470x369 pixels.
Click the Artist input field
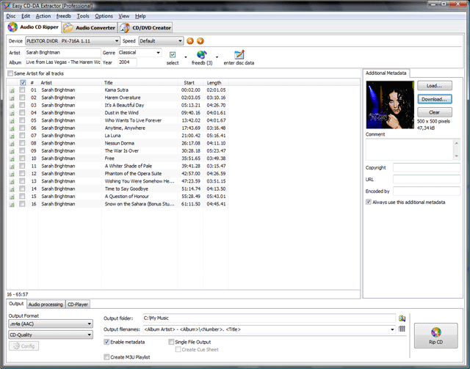point(62,52)
